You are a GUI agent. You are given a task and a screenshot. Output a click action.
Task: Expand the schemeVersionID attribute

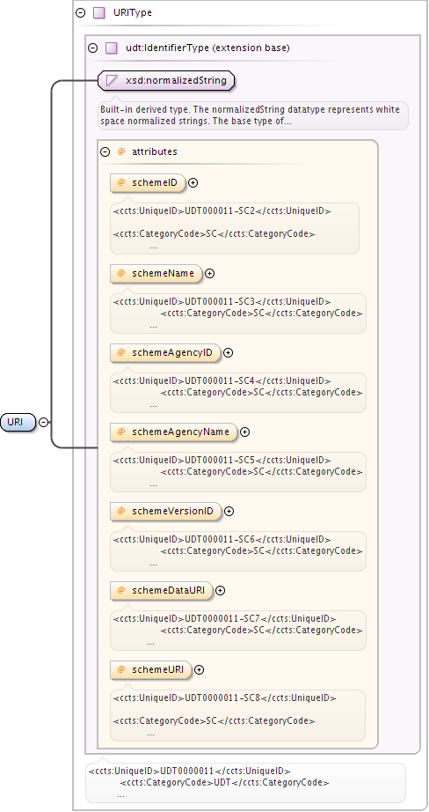pos(229,511)
